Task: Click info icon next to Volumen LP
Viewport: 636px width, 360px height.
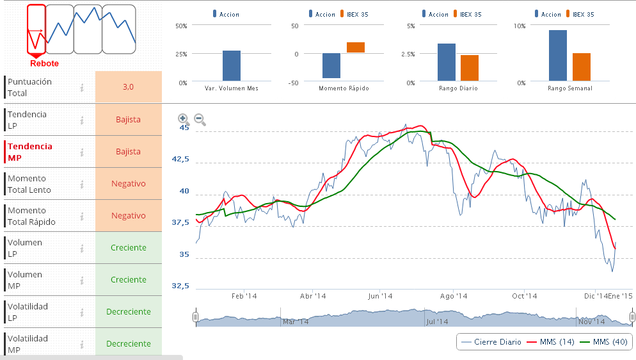Action: coord(82,248)
